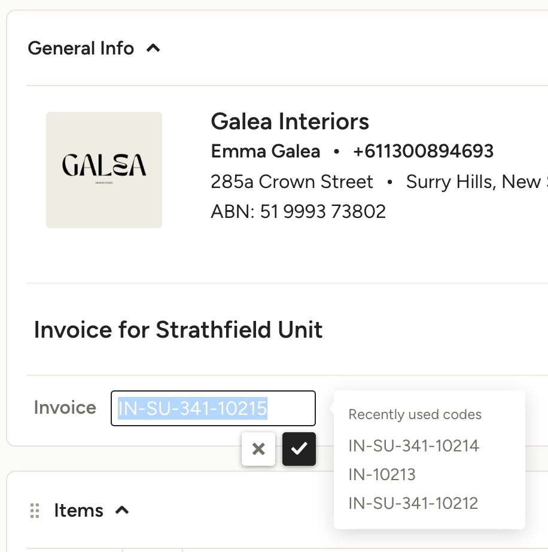Image resolution: width=548 pixels, height=552 pixels.
Task: Click the Emma Galea contact name
Action: [266, 151]
